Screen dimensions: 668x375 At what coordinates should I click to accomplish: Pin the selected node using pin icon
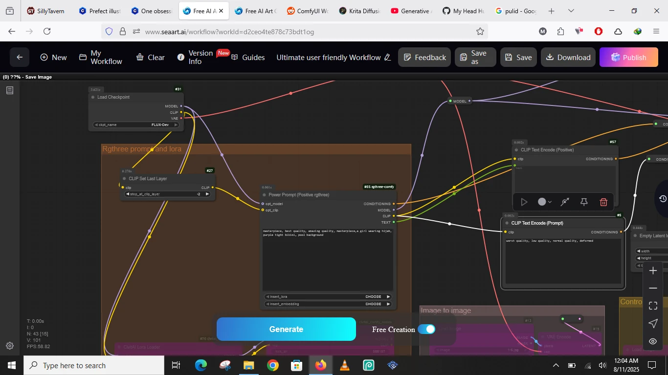coord(584,202)
